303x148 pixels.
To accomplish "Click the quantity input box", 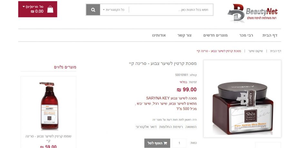I will tap(179, 143).
